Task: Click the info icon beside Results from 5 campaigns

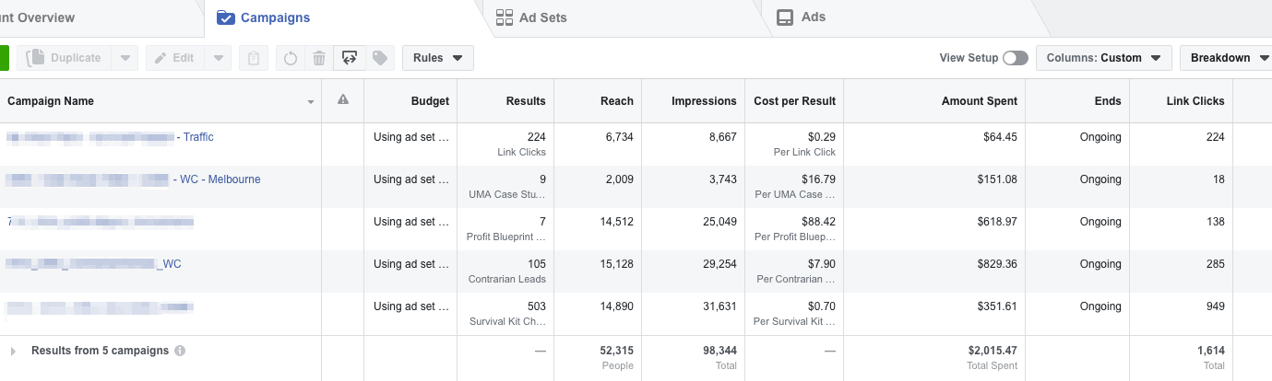Action: [x=180, y=351]
